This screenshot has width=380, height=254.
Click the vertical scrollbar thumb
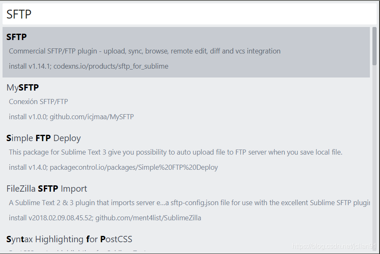point(375,46)
